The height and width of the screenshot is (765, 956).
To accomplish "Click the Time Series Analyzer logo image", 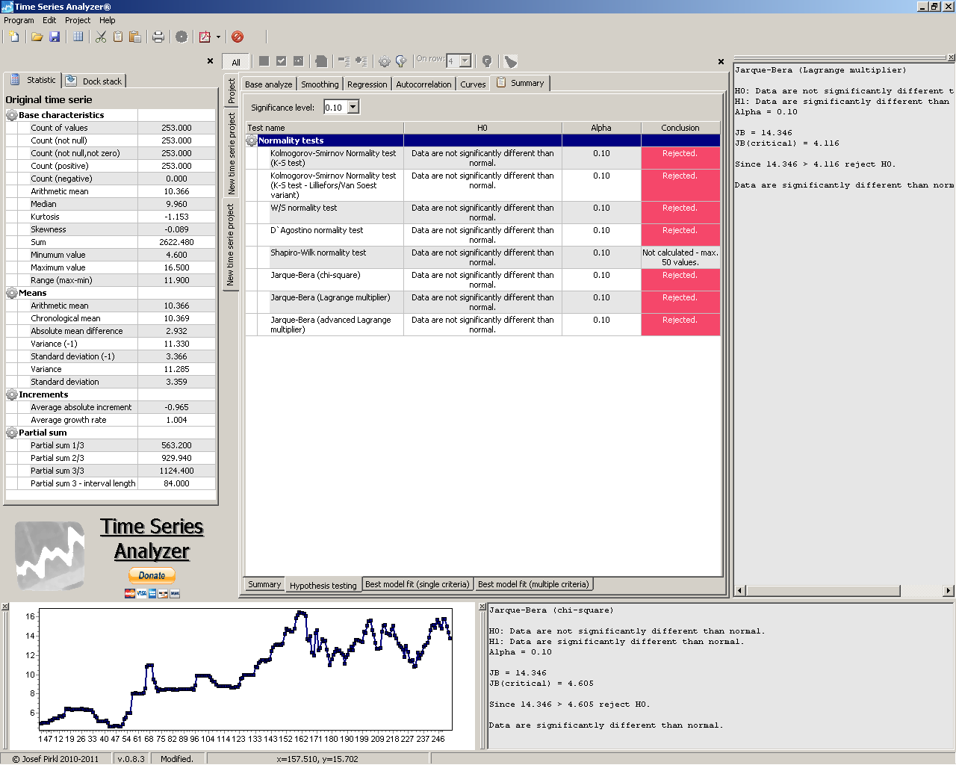I will 49,555.
